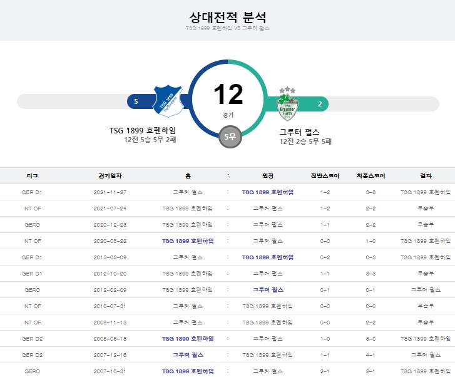Click the 2021-11-27 match date
Viewport: 455px width, 377px height.
click(110, 192)
